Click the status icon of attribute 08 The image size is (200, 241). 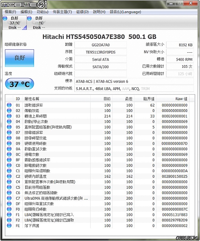(9, 138)
